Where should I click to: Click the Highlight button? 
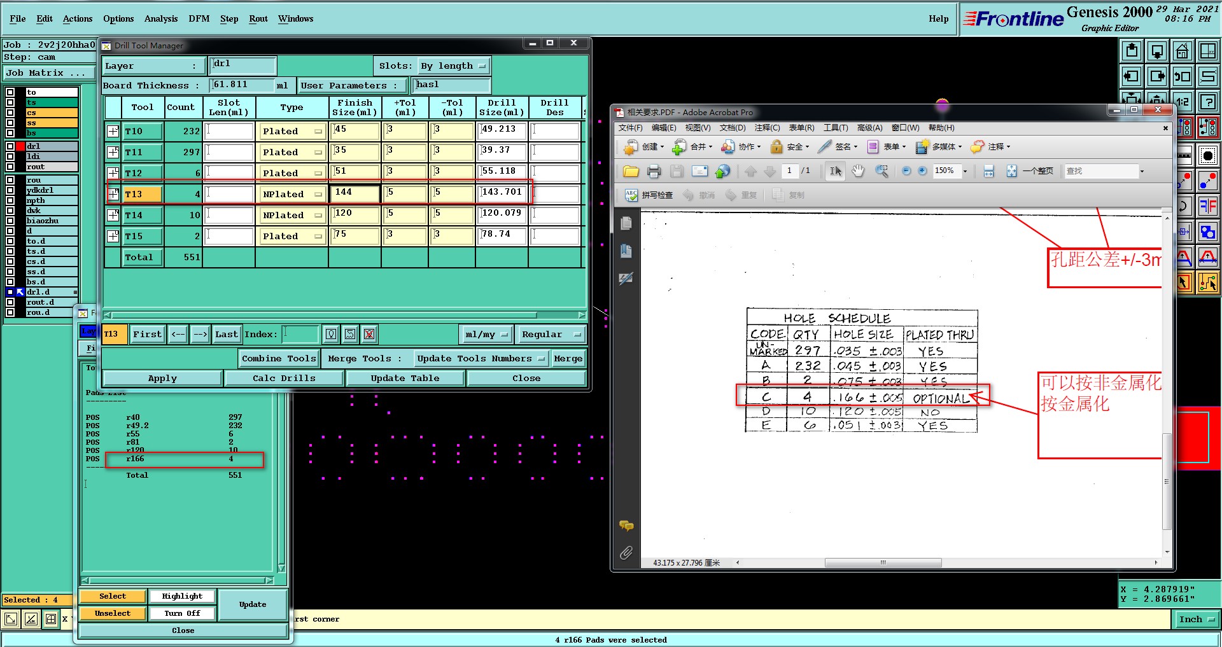(x=182, y=596)
